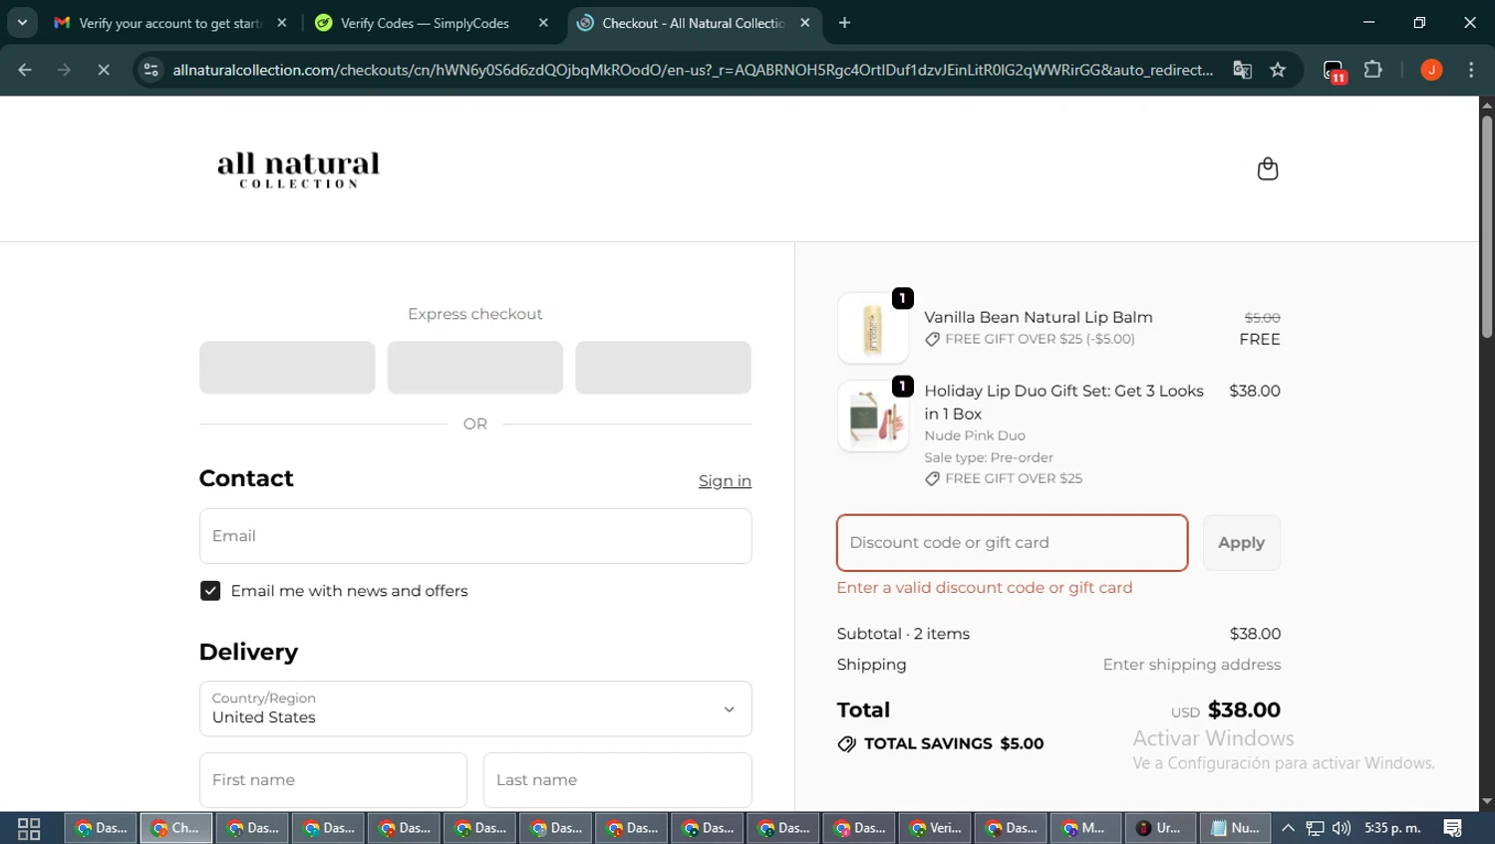Open the tab search dropdown arrow
Viewport: 1495px width, 844px height.
pyautogui.click(x=22, y=23)
